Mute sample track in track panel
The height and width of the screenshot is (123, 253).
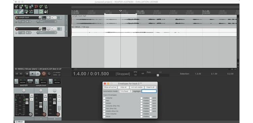[52, 18]
